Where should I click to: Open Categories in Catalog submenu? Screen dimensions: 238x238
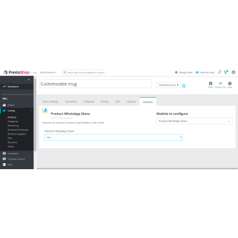13,122
